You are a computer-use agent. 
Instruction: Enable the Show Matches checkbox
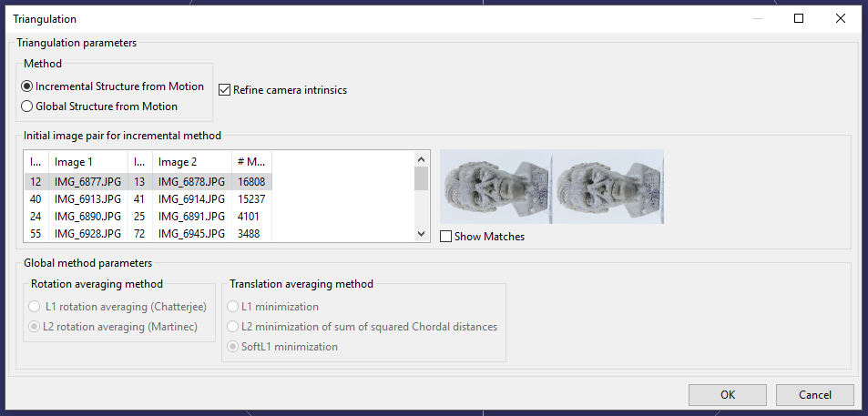(x=446, y=237)
